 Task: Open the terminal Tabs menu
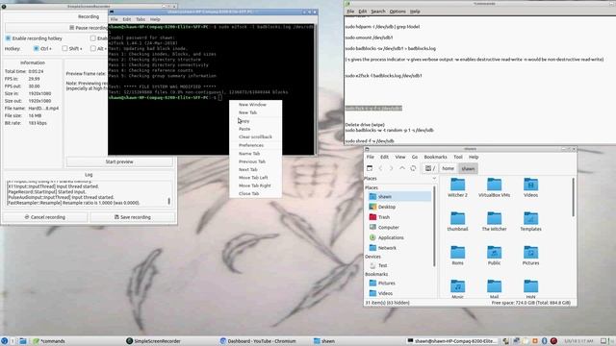click(141, 19)
